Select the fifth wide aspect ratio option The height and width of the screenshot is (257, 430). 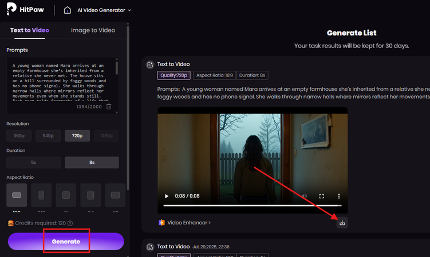tap(115, 195)
